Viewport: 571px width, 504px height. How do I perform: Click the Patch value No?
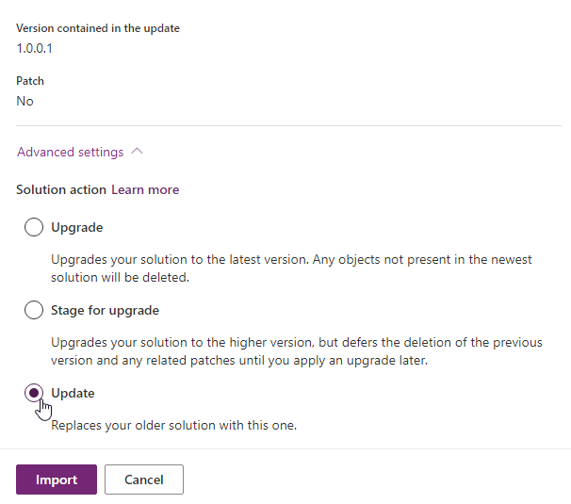coord(24,101)
